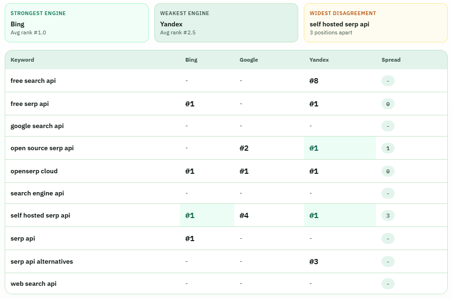This screenshot has height=299, width=452.
Task: Click Bing rank #1 for free serp api
Action: [x=190, y=104]
